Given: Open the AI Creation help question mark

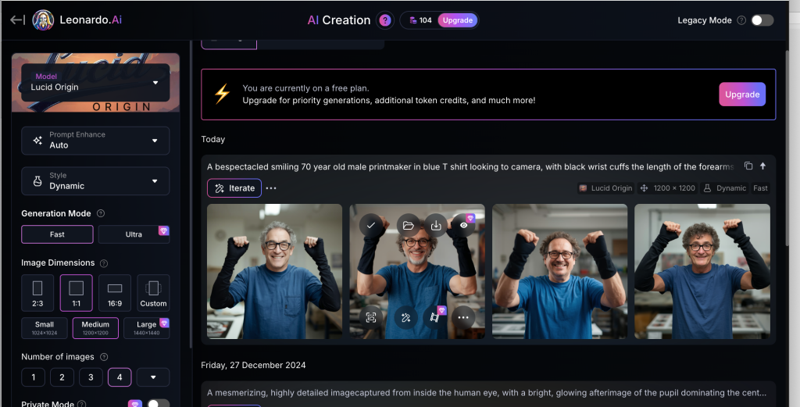Looking at the screenshot, I should click(384, 20).
